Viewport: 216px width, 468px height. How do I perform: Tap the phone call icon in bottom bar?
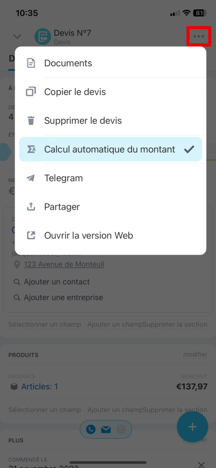pos(91,430)
